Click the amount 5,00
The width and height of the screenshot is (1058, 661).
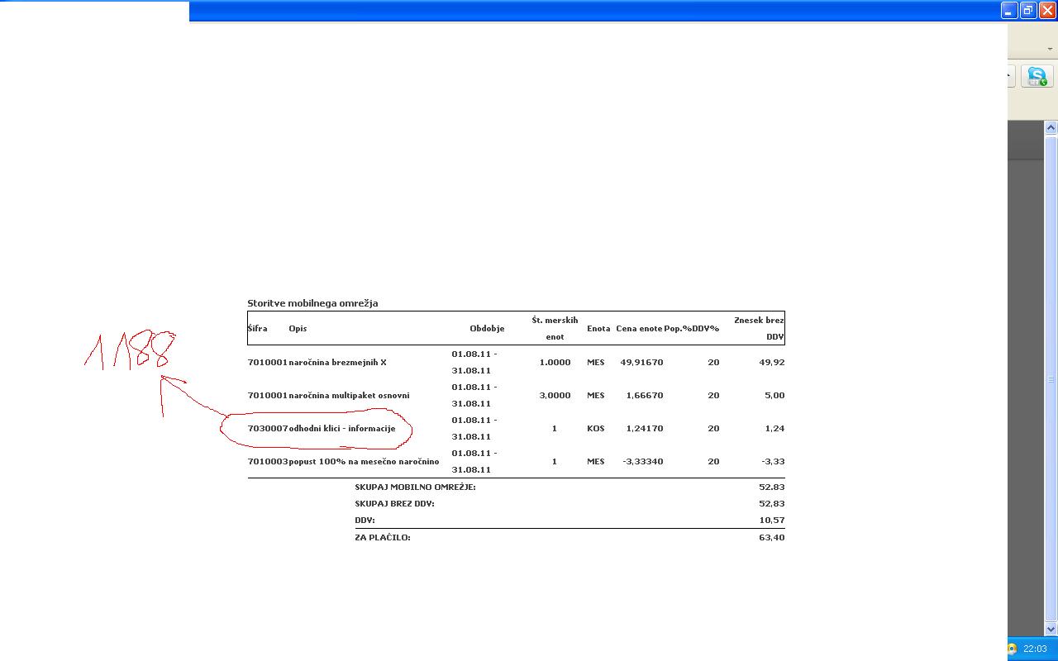point(774,395)
